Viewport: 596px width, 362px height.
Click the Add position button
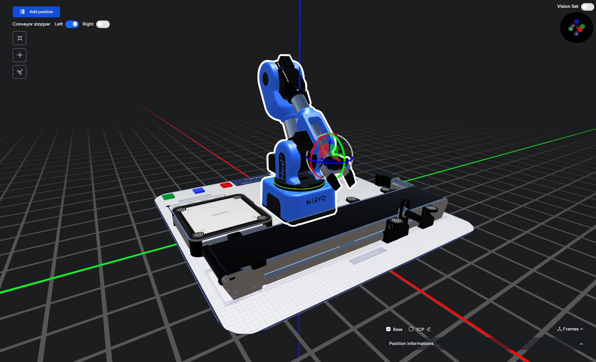36,12
